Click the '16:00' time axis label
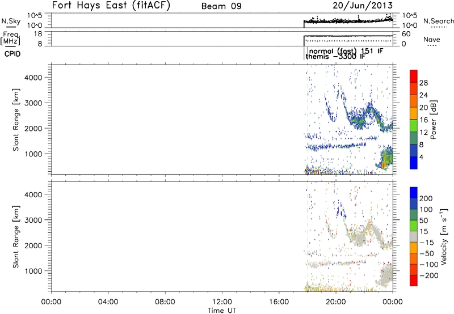Viewport: 454px width, 314px height. point(279,302)
